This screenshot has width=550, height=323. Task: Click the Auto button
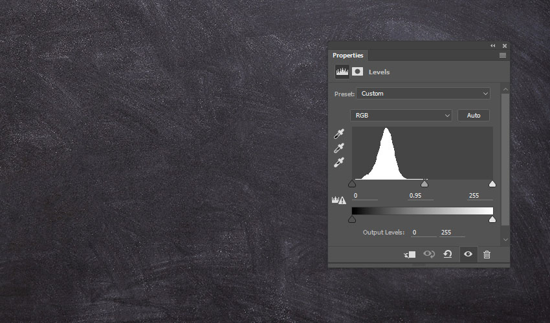click(x=474, y=115)
